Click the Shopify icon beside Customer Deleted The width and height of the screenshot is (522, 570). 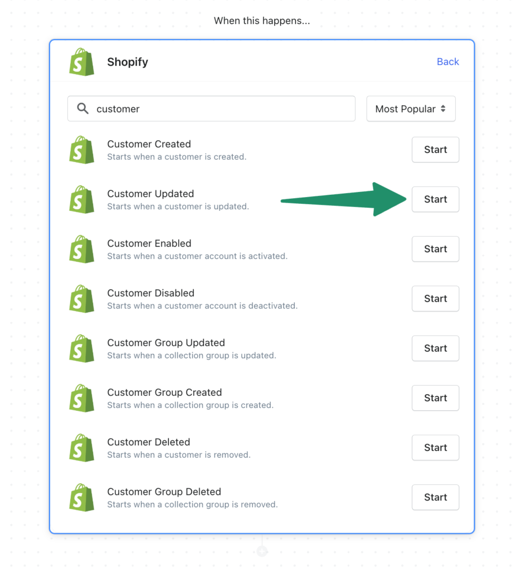click(x=81, y=448)
